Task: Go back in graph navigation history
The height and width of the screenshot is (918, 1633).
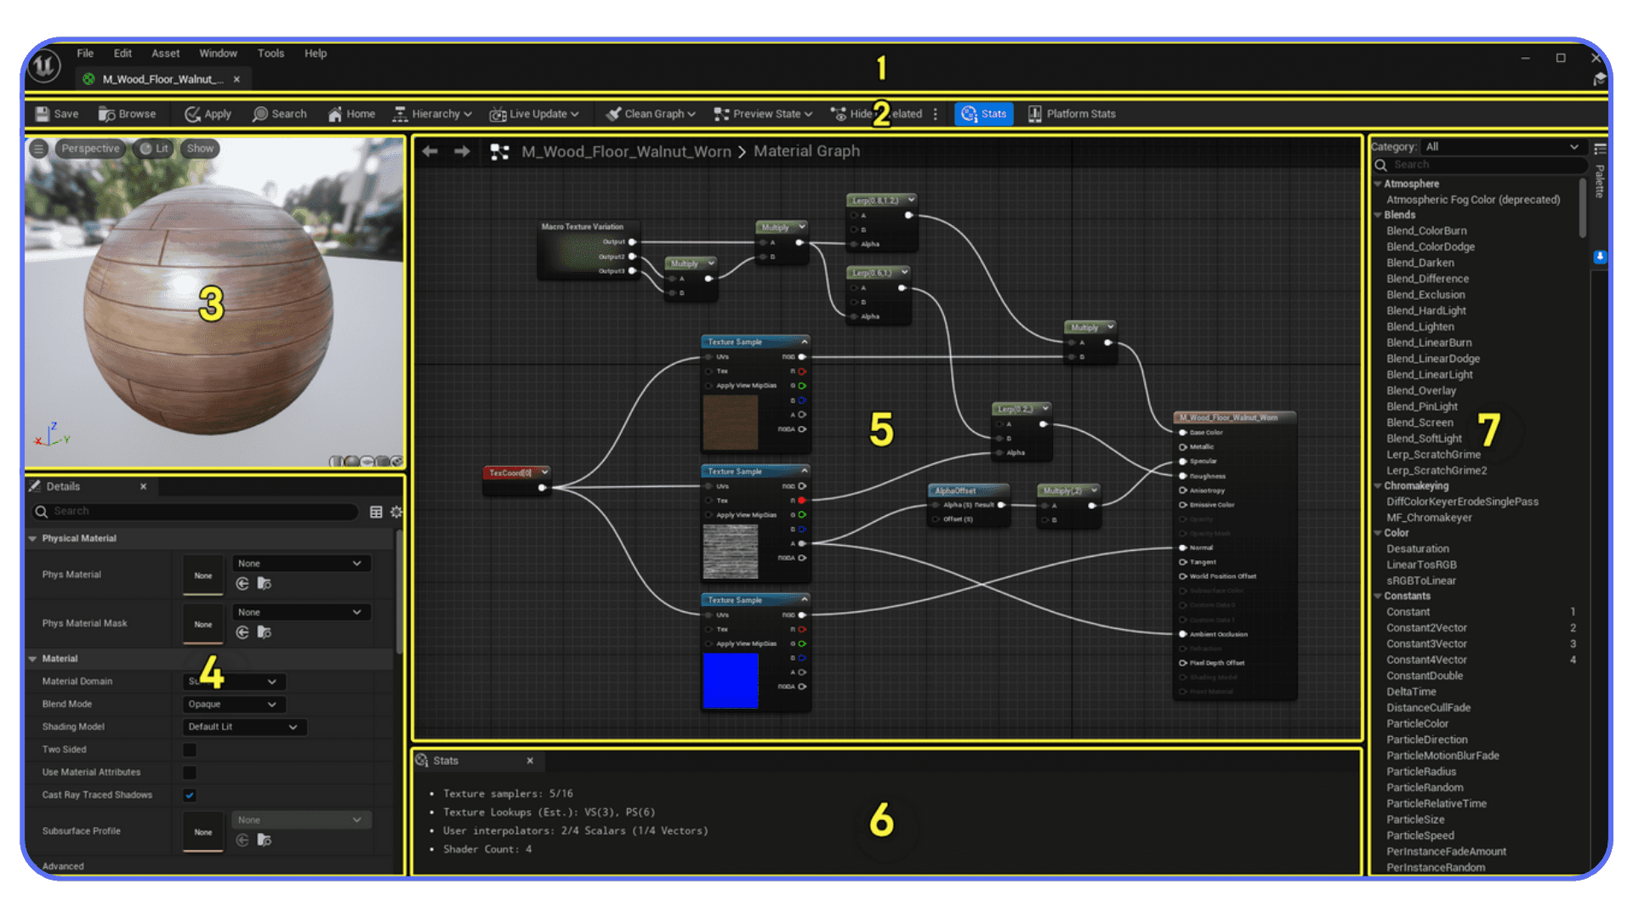Action: click(x=430, y=151)
